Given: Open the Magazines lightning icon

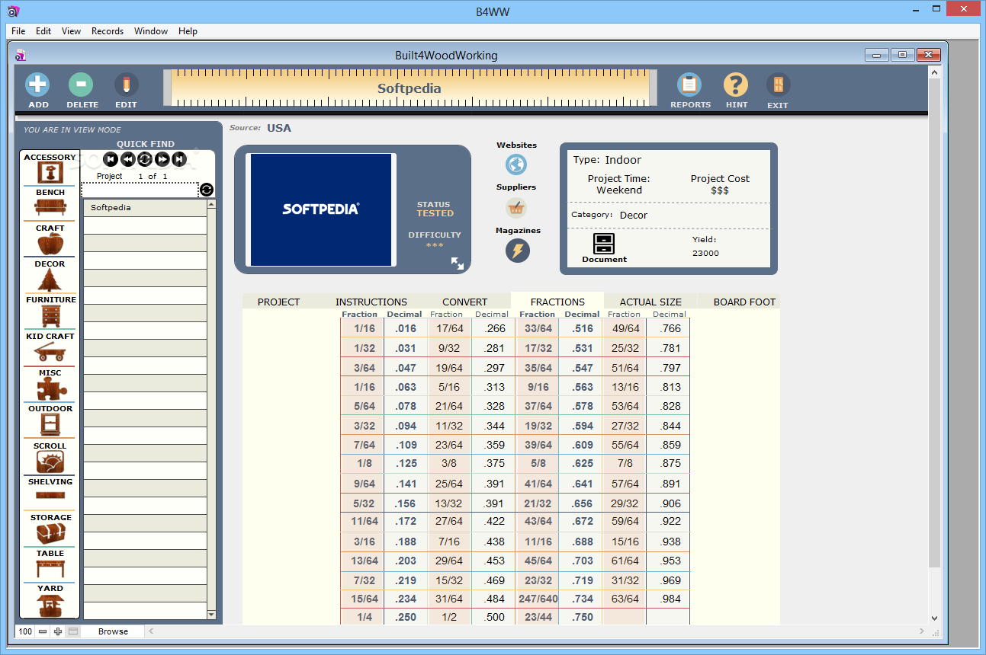Looking at the screenshot, I should coord(517,251).
